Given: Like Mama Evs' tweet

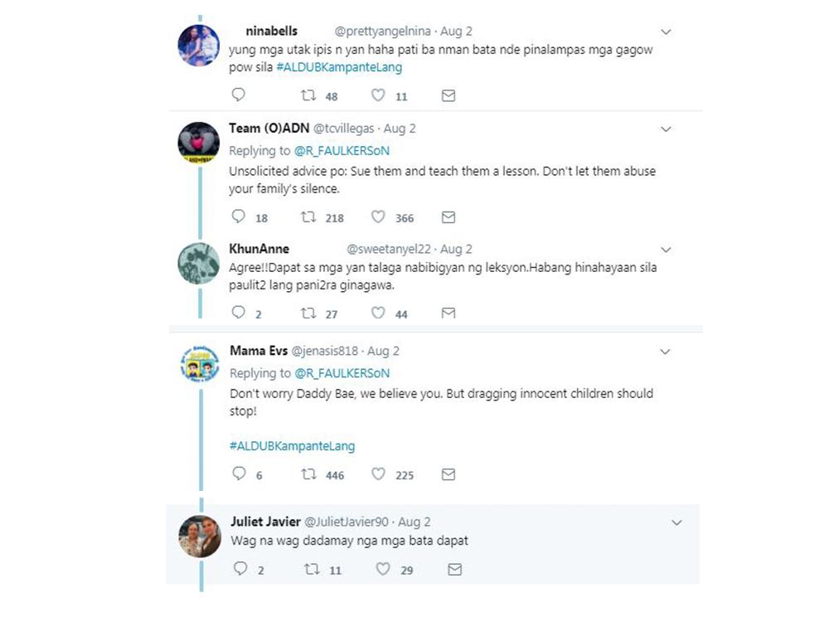Looking at the screenshot, I should click(x=378, y=474).
